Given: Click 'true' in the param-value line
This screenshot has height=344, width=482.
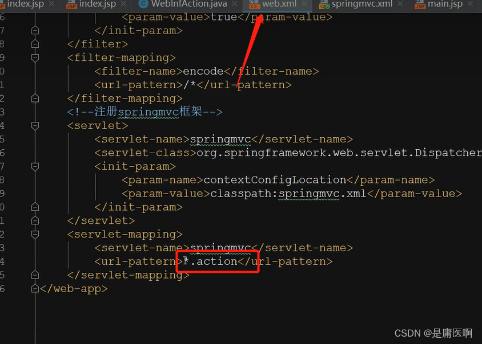Looking at the screenshot, I should tap(224, 17).
